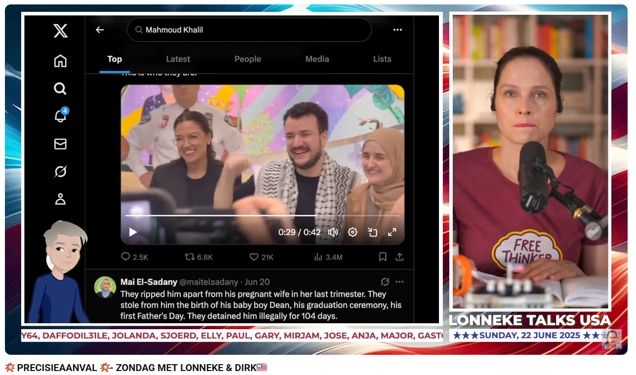Open Messages envelope icon

coord(60,144)
